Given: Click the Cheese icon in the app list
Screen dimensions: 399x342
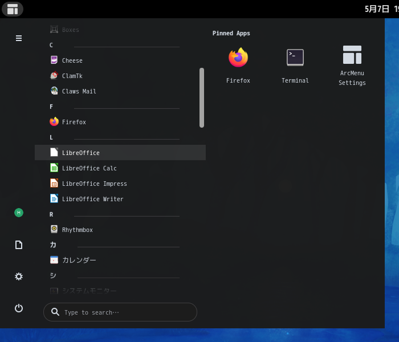Looking at the screenshot, I should (54, 60).
